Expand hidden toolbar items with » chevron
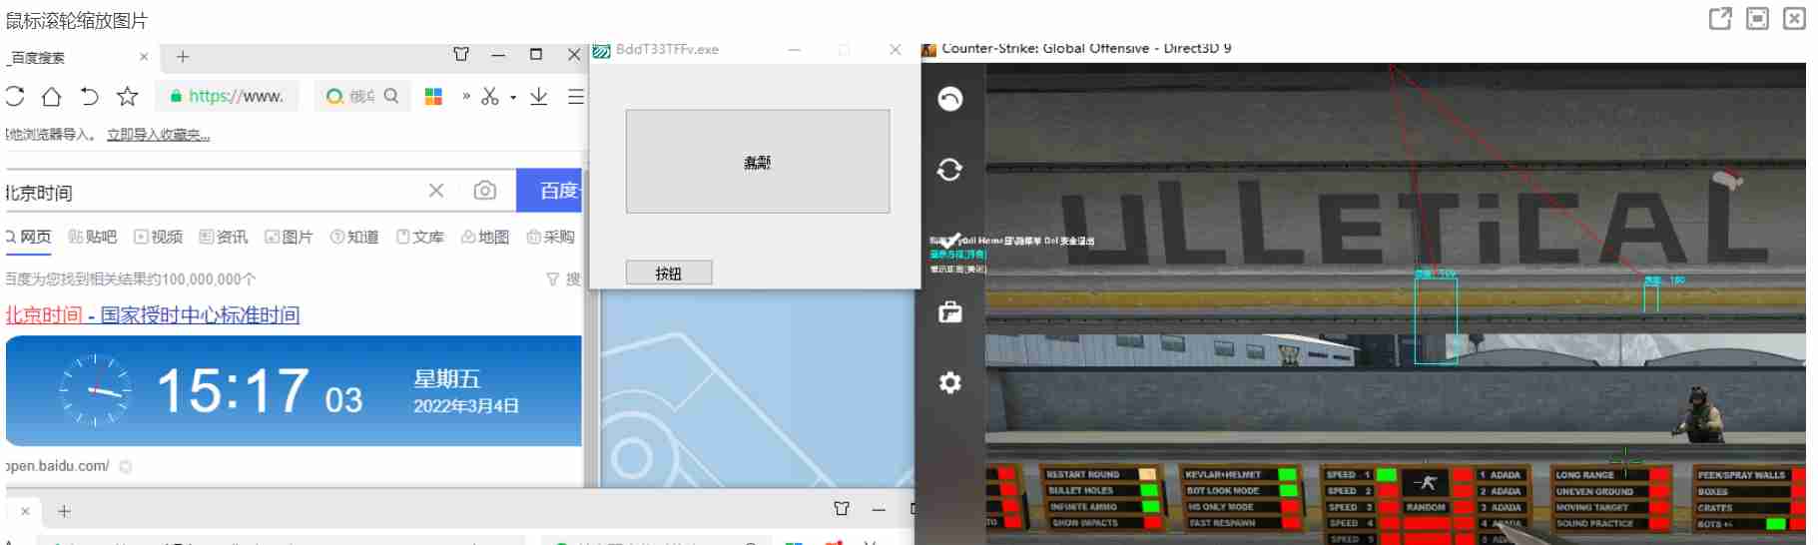 (466, 96)
